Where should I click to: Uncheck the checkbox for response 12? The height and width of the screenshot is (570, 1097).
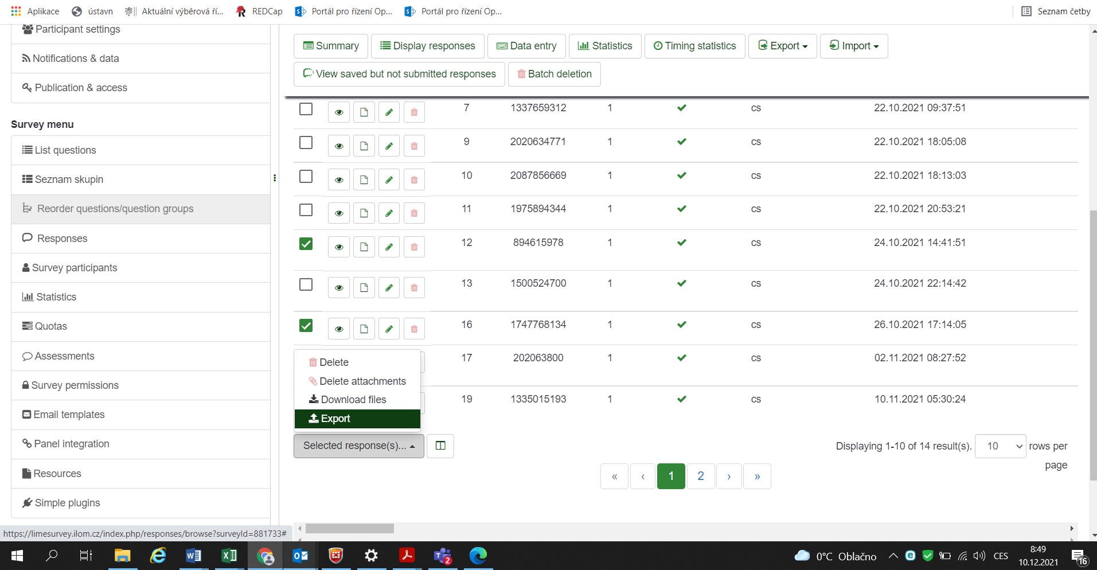pos(306,244)
